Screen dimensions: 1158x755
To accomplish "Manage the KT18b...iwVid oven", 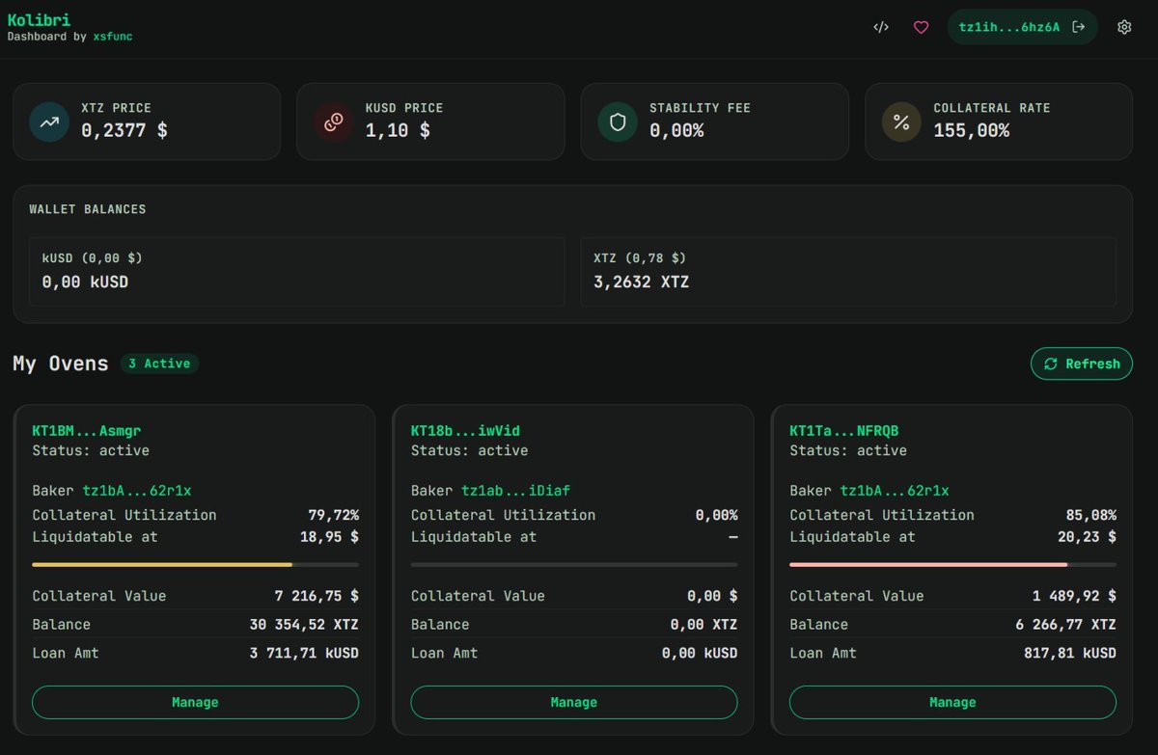I will 574,702.
